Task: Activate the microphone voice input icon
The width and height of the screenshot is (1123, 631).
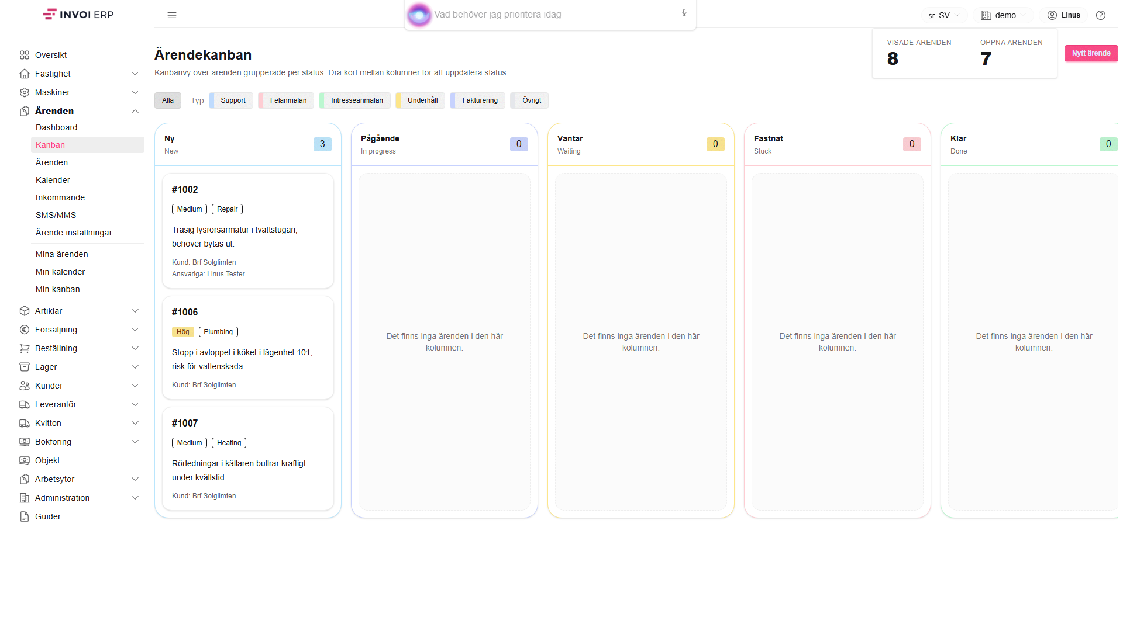Action: click(x=684, y=13)
